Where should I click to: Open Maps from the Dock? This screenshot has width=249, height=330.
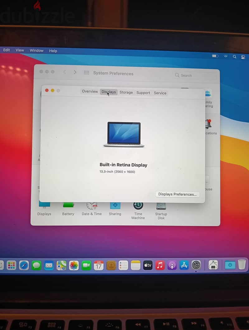[x=61, y=265]
